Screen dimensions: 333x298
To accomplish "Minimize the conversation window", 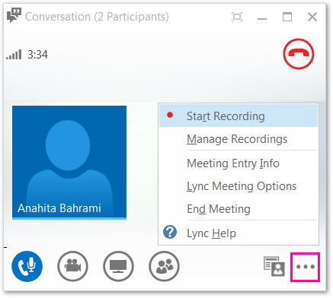I will 262,18.
